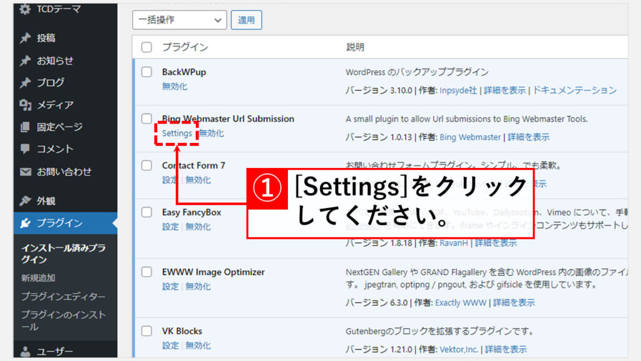
Task: Open the プラグイン menu item
Action: click(65, 223)
